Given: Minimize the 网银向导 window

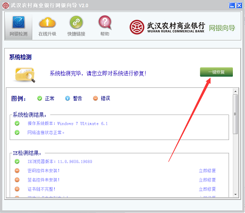Looking at the screenshot, I should (232, 5).
